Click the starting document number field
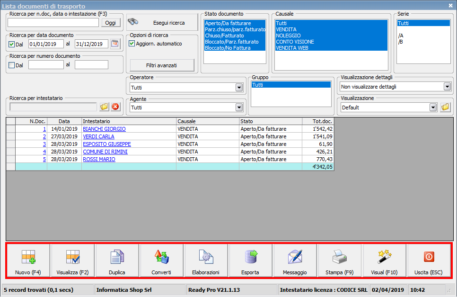457x297 pixels. [46, 65]
